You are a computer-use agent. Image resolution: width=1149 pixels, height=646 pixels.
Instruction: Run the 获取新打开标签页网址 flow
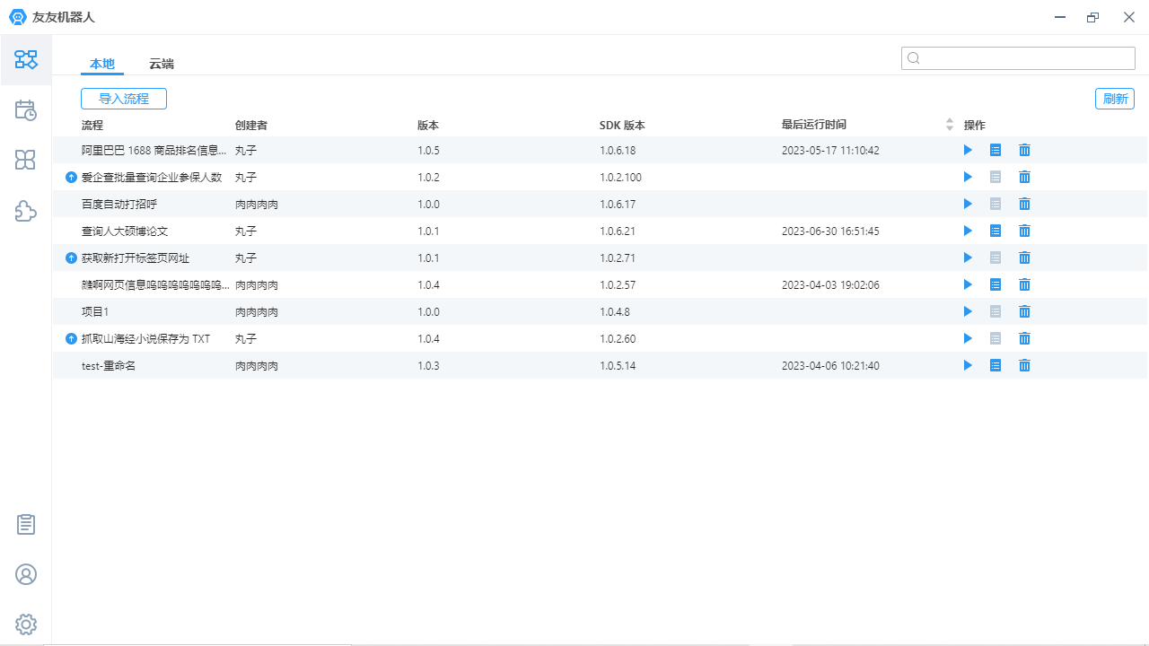(x=968, y=258)
